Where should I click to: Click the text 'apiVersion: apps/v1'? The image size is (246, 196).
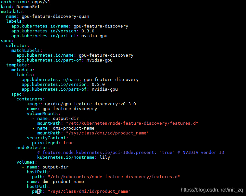point(25,2)
